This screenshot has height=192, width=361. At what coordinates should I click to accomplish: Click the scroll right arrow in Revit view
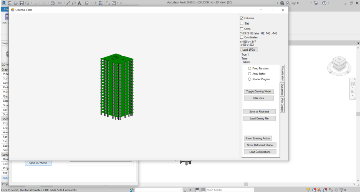[x=354, y=184]
